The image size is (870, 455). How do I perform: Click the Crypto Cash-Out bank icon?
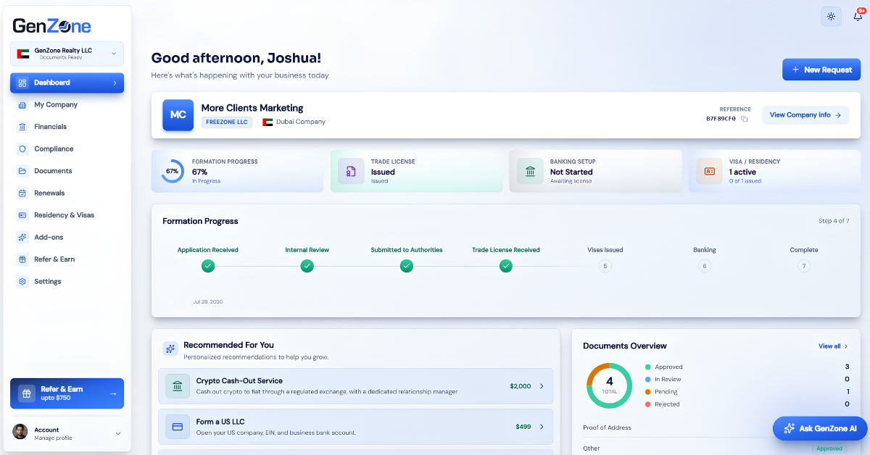point(178,386)
